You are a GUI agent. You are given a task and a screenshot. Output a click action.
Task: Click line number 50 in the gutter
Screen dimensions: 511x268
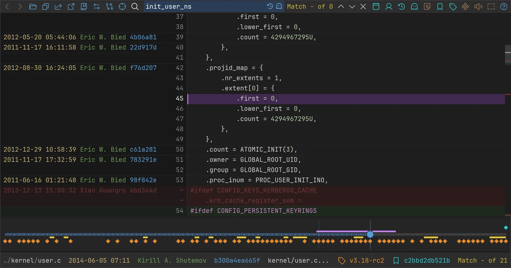179,149
